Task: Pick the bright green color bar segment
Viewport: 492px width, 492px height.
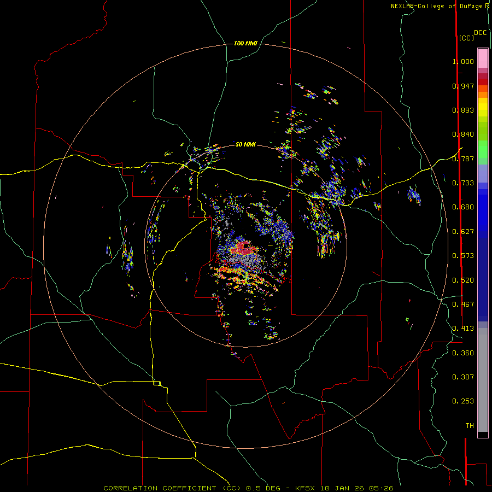Action: pyautogui.click(x=483, y=149)
